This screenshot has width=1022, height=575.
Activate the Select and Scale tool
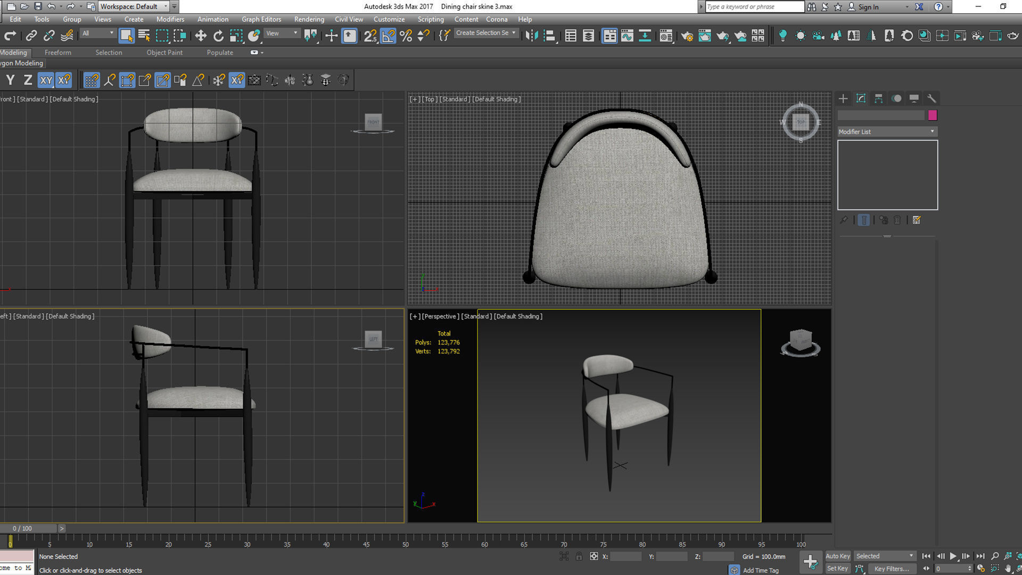[x=236, y=36]
